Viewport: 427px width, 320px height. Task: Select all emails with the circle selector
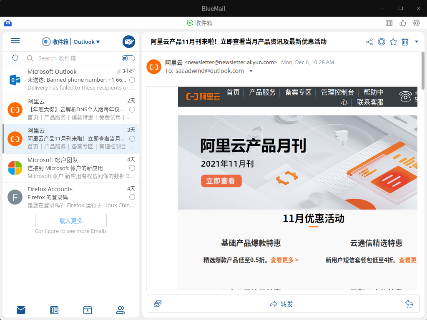click(x=15, y=58)
